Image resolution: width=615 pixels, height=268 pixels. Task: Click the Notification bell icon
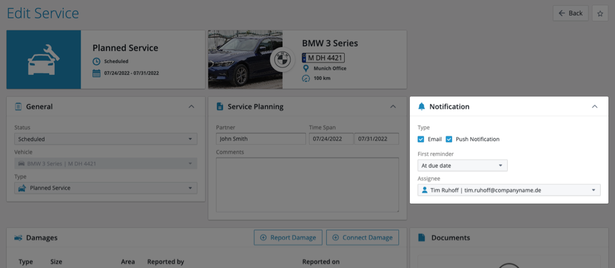(422, 107)
